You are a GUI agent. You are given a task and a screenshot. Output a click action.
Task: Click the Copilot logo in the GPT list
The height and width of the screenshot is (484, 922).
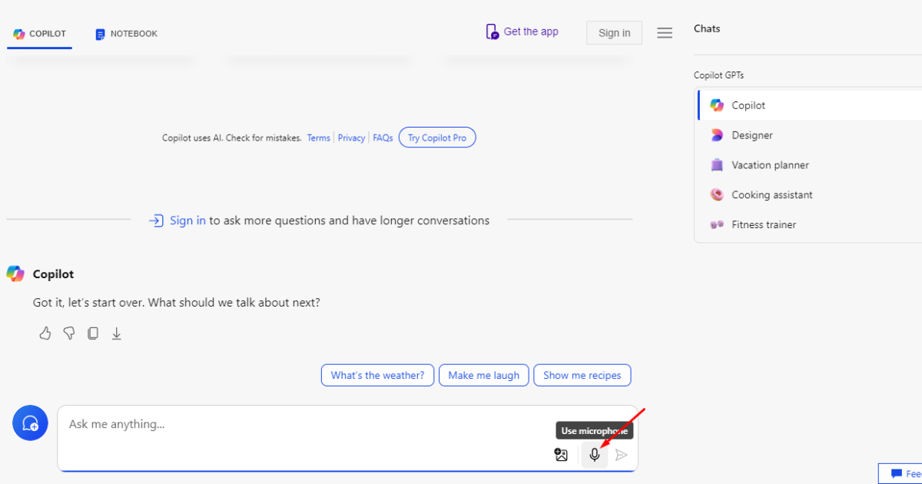tap(717, 105)
